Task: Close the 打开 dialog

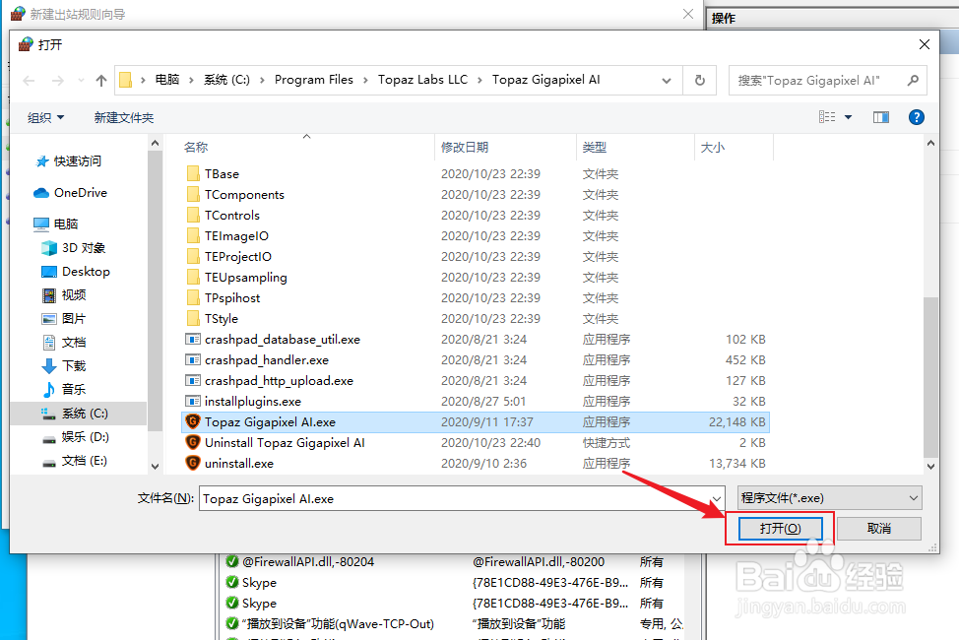Action: [925, 44]
